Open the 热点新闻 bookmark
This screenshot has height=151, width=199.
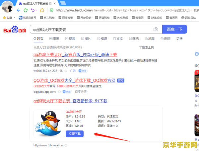[x=121, y=18]
